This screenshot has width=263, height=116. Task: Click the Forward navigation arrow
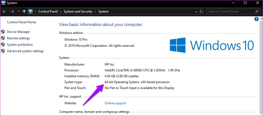tap(12, 11)
